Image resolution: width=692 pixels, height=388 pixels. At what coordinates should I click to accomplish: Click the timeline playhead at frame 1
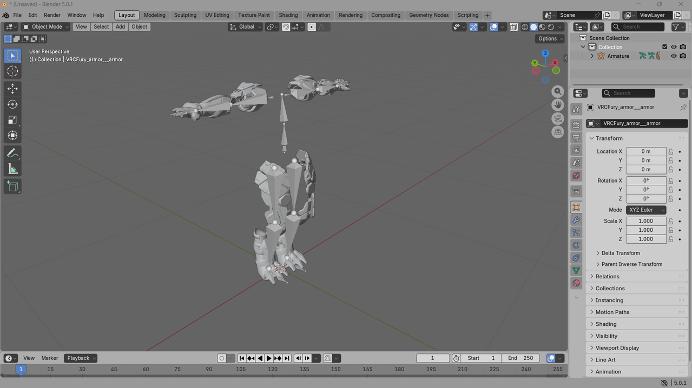(21, 369)
